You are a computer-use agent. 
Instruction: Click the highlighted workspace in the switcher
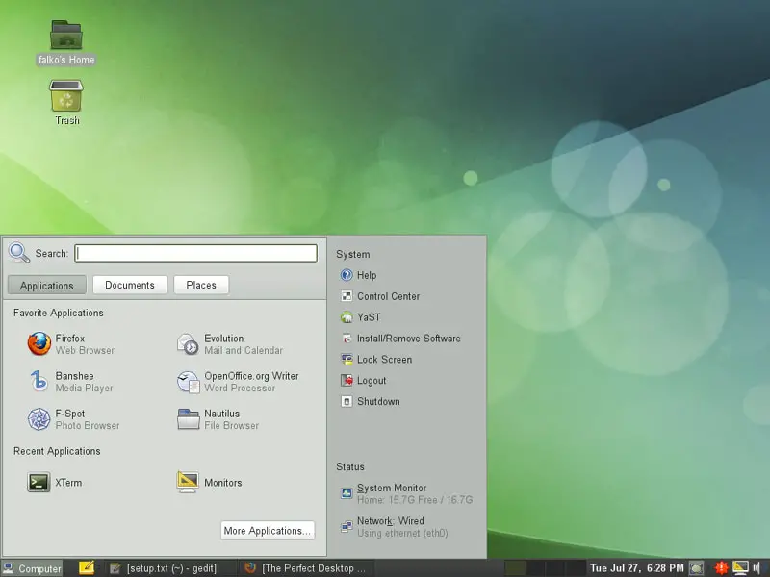click(x=515, y=568)
